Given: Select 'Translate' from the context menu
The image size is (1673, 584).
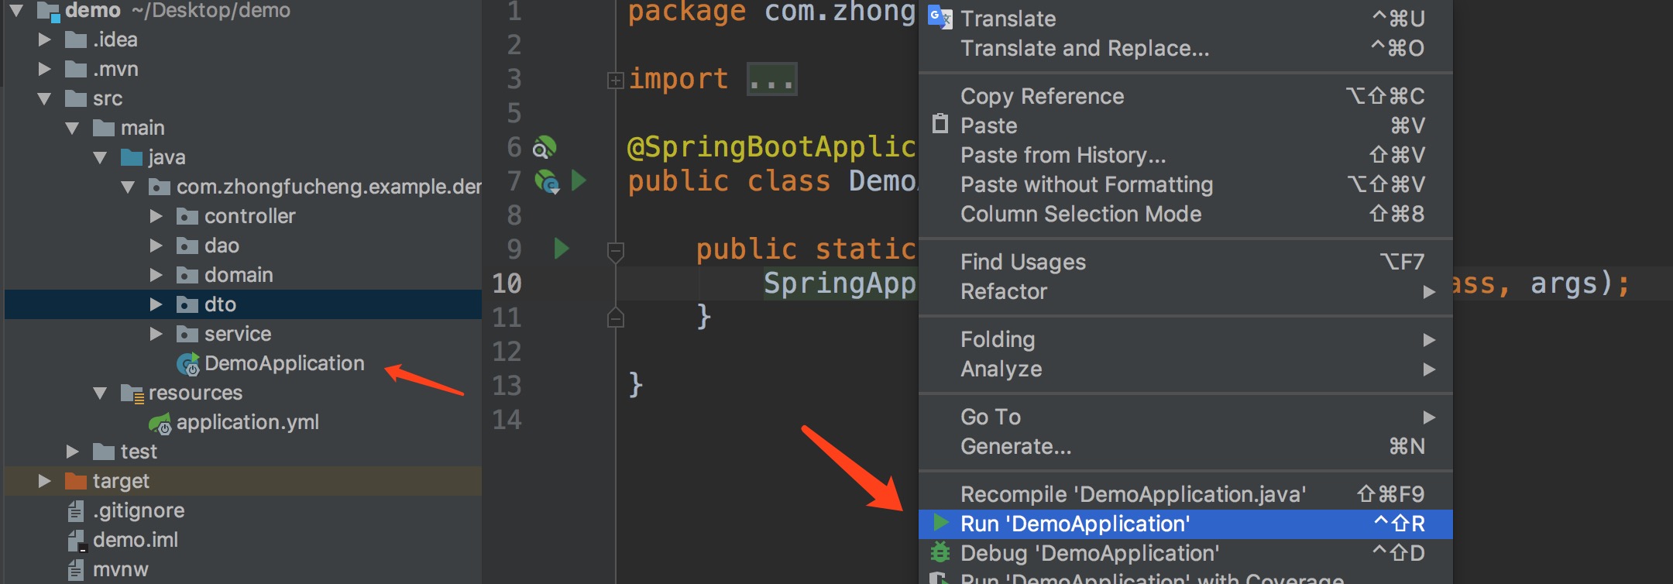Looking at the screenshot, I should click(1185, 19).
